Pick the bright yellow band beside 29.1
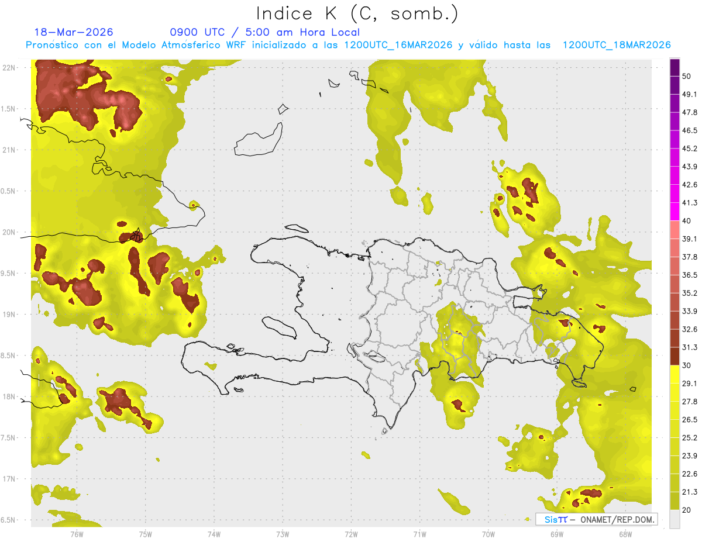702x542 pixels. click(675, 375)
